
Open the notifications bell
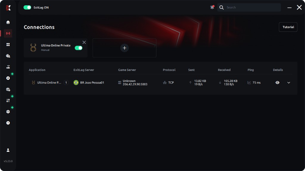(212, 7)
